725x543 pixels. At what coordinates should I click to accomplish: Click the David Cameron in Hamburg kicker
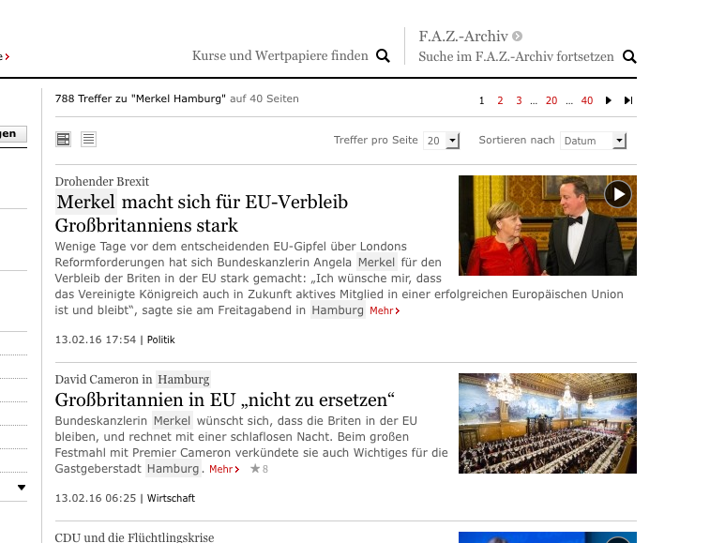pyautogui.click(x=132, y=379)
